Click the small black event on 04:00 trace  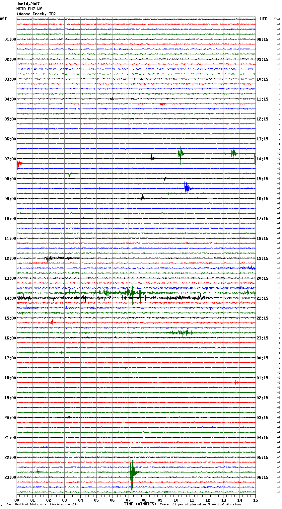pyautogui.click(x=112, y=99)
